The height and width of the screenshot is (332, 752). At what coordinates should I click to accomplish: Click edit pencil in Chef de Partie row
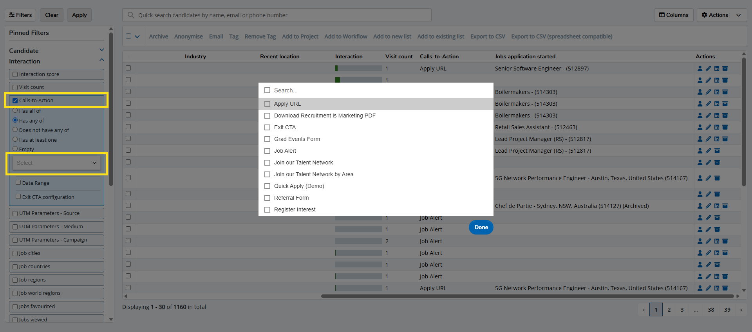tap(708, 206)
